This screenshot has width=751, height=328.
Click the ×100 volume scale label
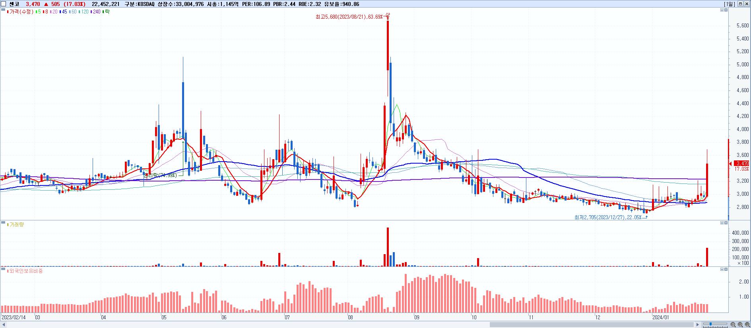click(743, 263)
